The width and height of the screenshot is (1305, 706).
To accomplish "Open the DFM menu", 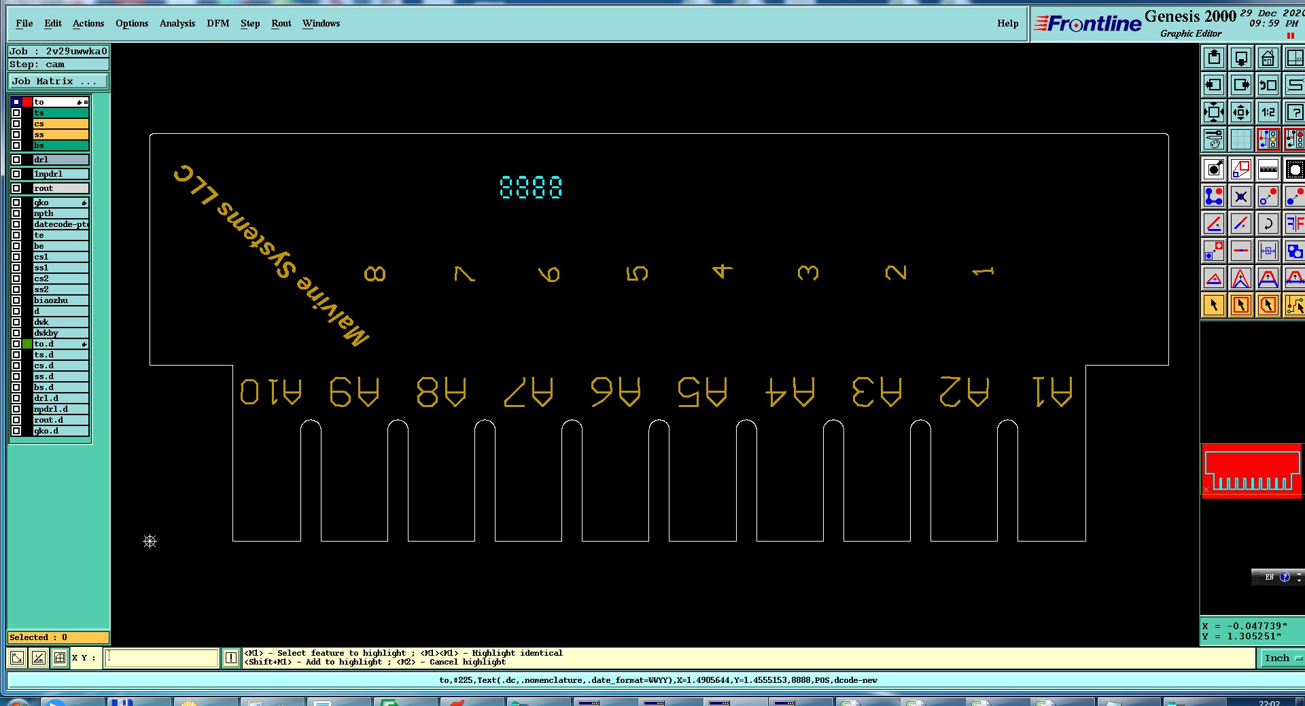I will click(218, 23).
